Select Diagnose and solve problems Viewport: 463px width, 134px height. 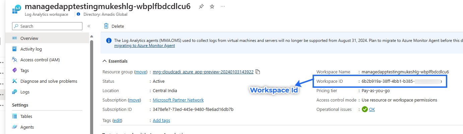coord(49,81)
